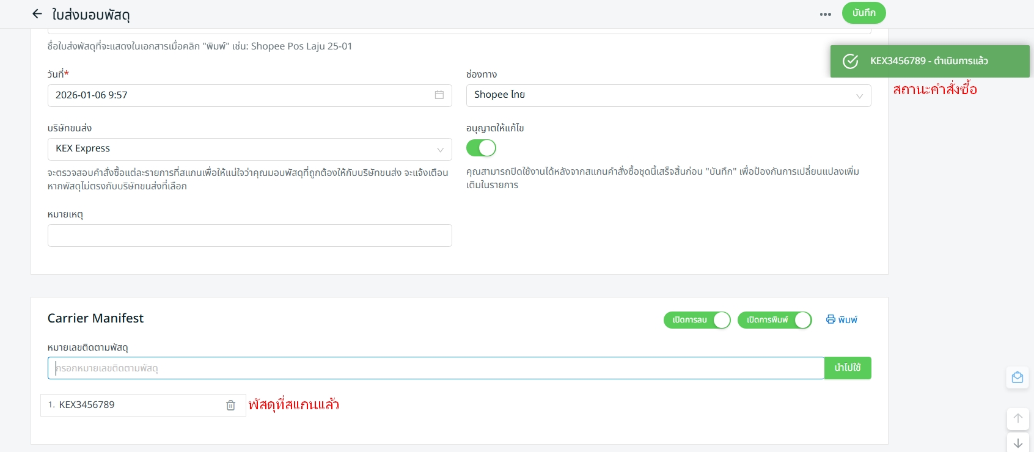This screenshot has width=1034, height=452.
Task: Toggle the อนุญาตให้แก้ไข switch off
Action: [x=481, y=148]
